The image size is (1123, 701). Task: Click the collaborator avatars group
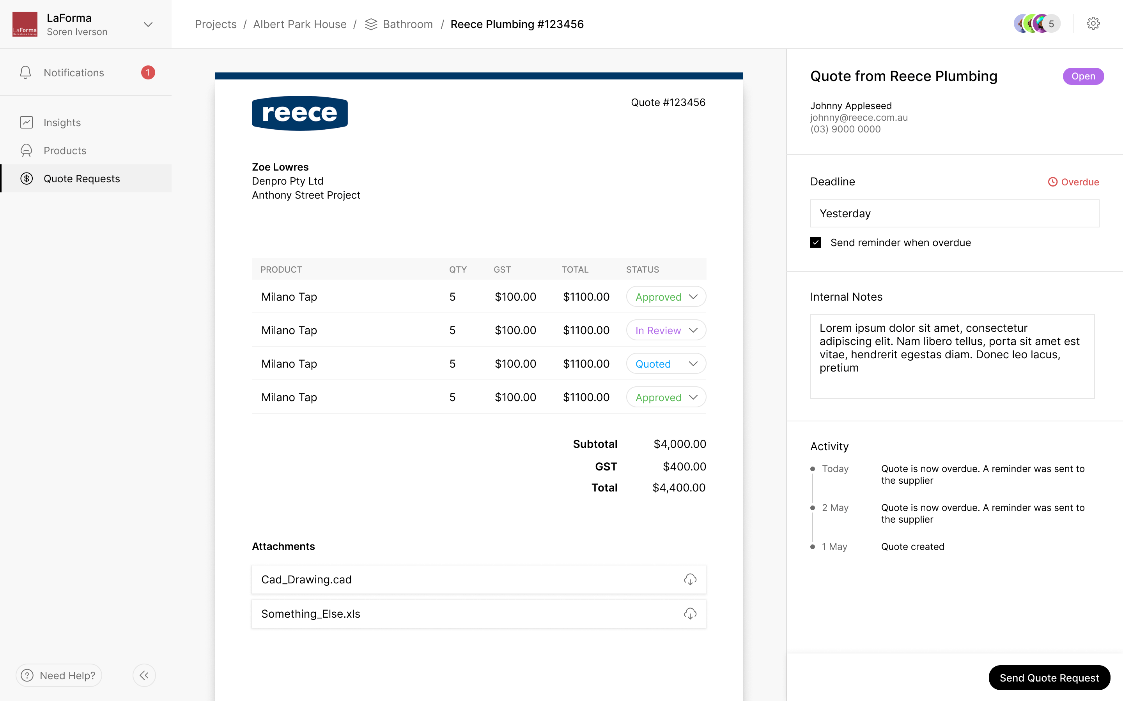[1036, 24]
